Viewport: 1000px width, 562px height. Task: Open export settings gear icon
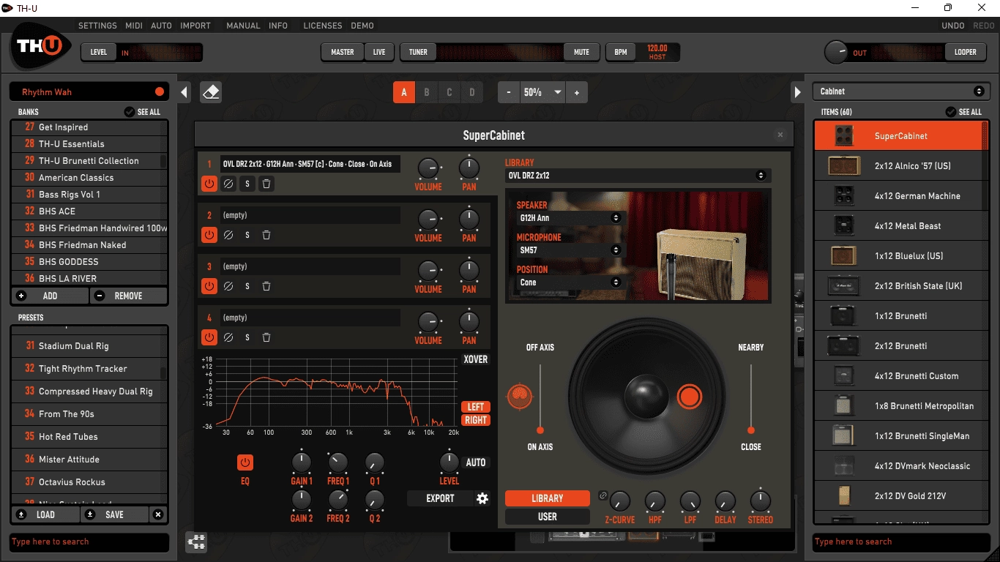(x=482, y=498)
